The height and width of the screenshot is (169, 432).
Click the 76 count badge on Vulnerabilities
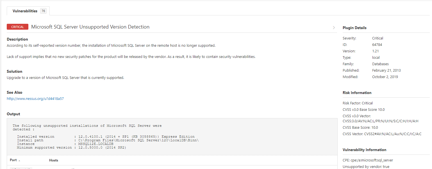(x=43, y=11)
